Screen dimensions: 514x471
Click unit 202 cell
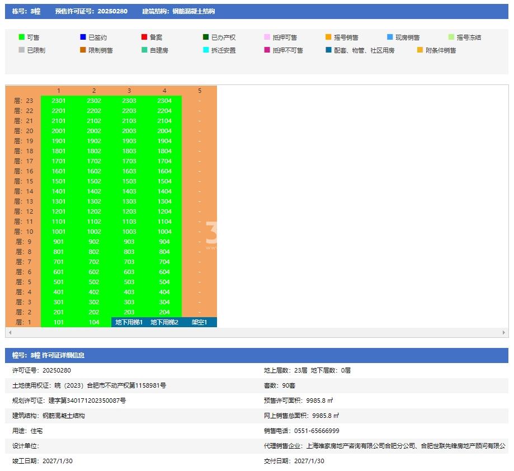(x=94, y=312)
